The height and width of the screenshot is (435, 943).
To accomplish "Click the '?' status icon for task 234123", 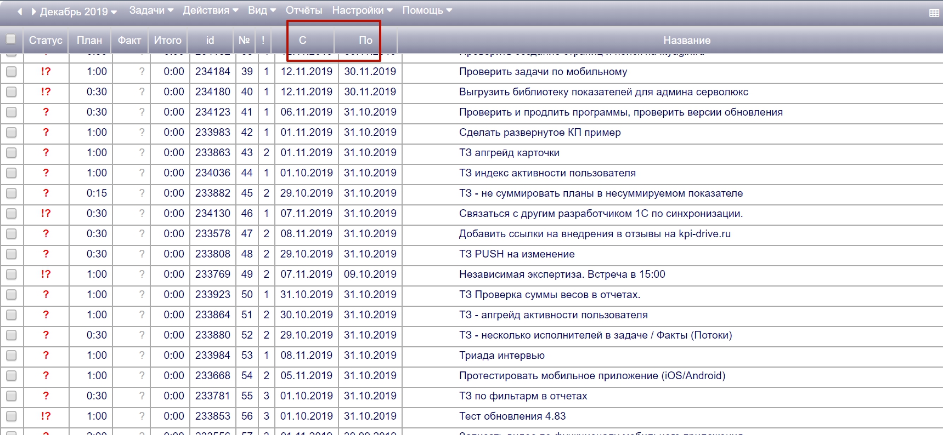I will (46, 112).
